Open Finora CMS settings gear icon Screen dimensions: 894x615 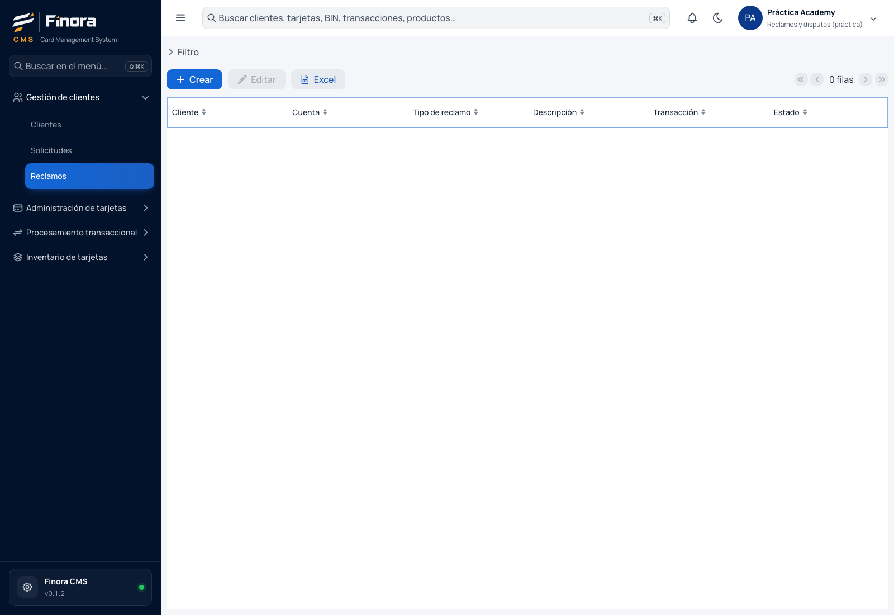(27, 587)
